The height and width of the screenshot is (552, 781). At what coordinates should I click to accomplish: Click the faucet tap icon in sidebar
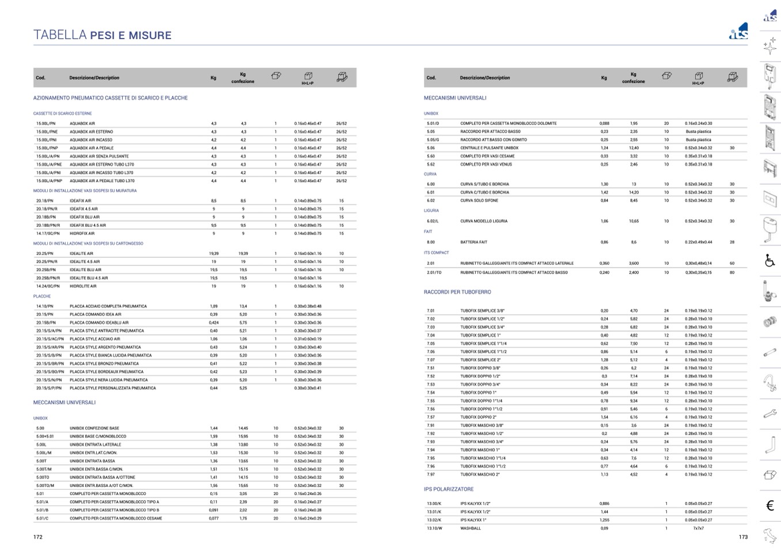(x=769, y=381)
